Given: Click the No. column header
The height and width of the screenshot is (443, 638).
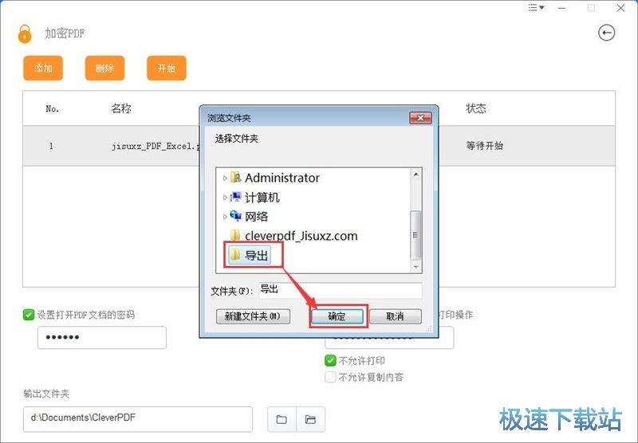Looking at the screenshot, I should pos(52,109).
